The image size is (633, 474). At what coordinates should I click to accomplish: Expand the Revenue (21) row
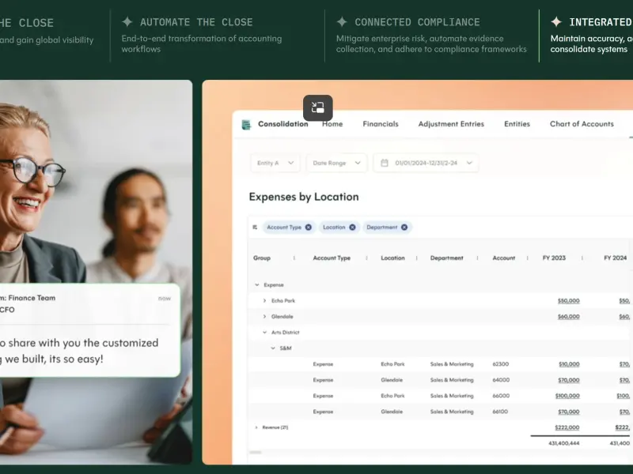(256, 427)
